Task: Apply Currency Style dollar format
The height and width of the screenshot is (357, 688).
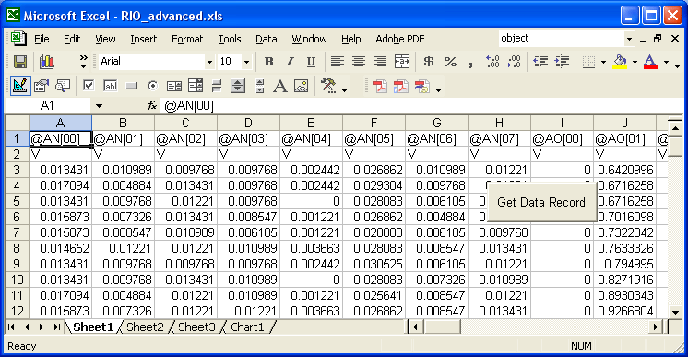Action: pyautogui.click(x=429, y=62)
